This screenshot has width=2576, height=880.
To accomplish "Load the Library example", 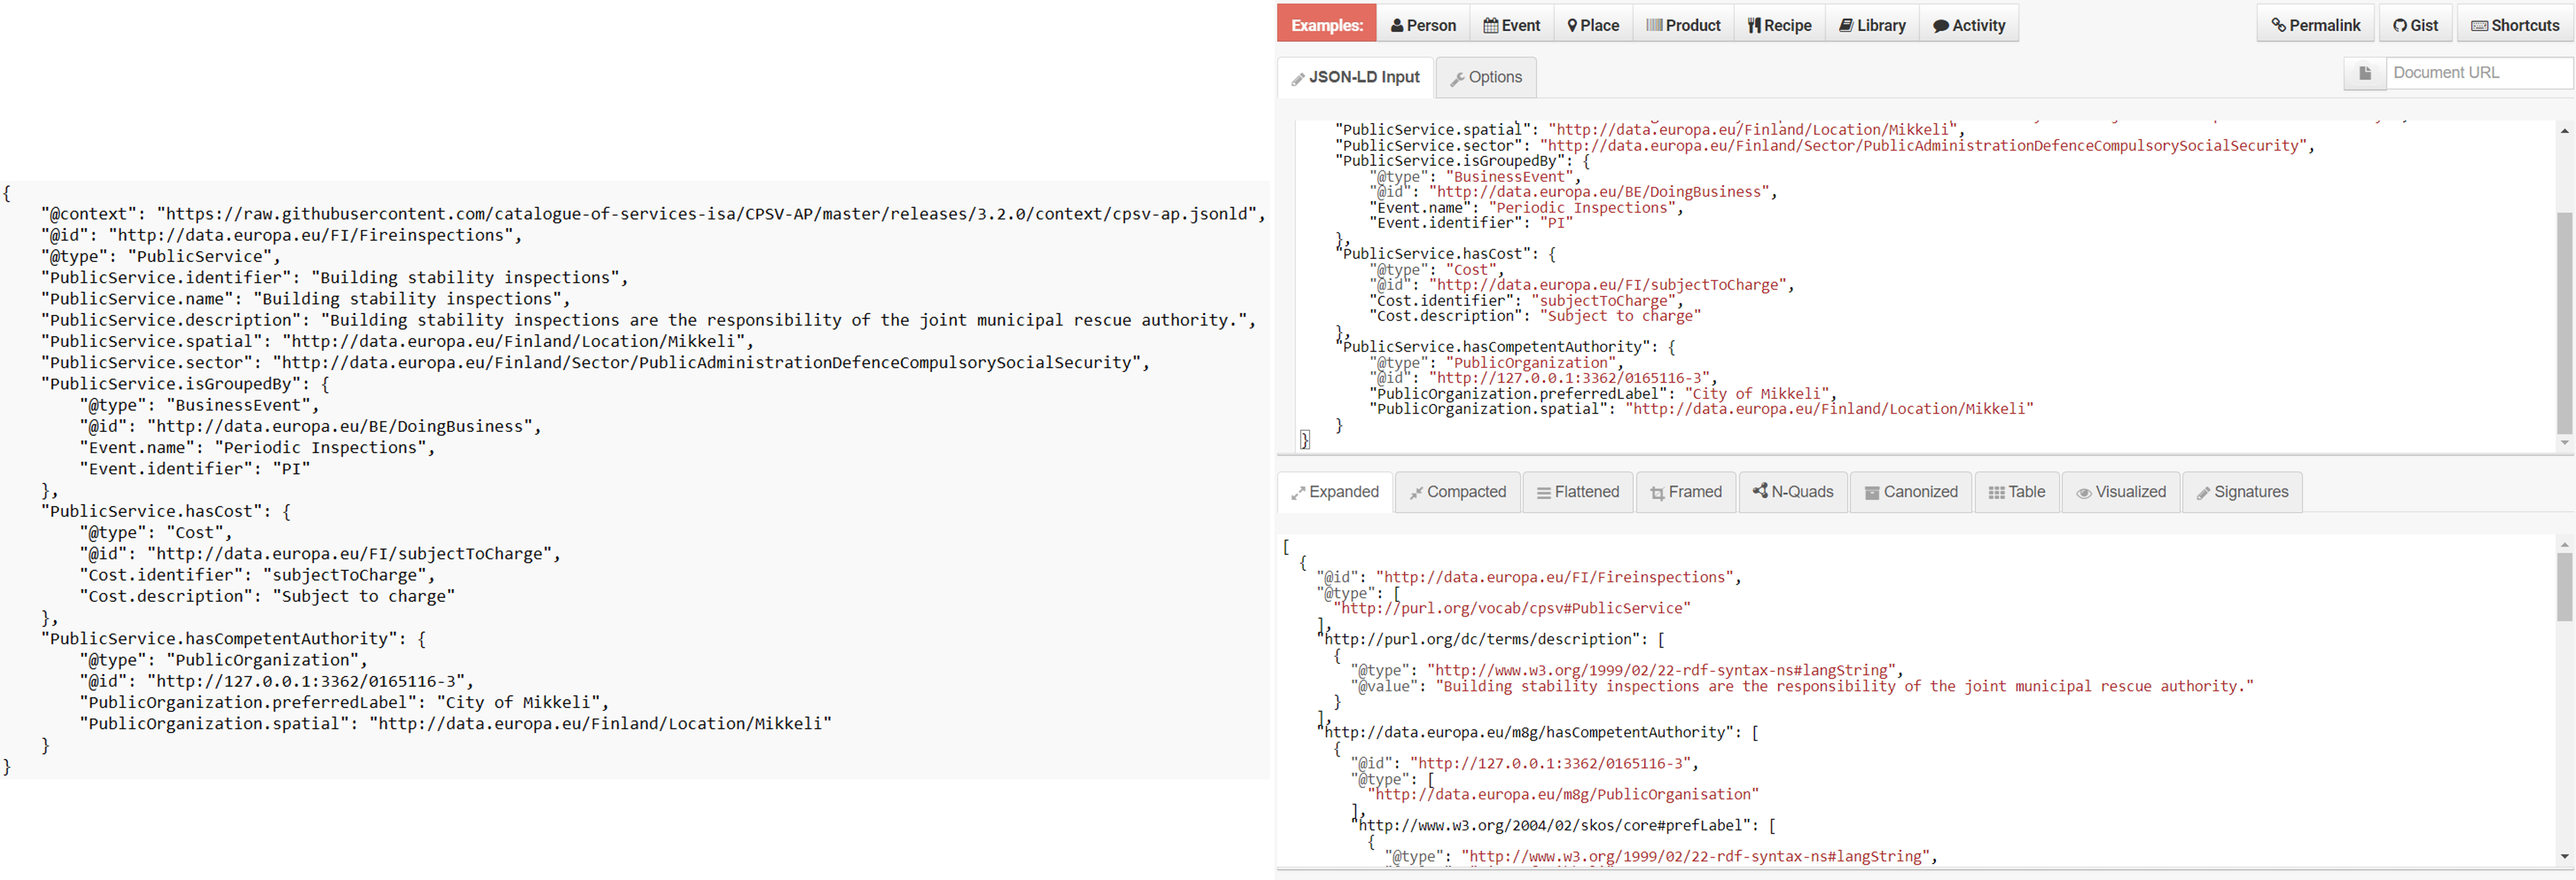I will (x=1872, y=25).
